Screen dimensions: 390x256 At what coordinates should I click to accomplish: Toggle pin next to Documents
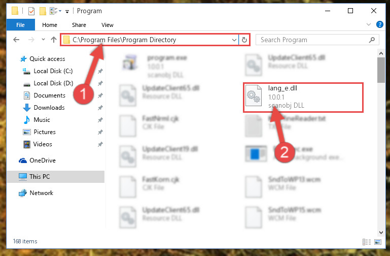(x=100, y=95)
